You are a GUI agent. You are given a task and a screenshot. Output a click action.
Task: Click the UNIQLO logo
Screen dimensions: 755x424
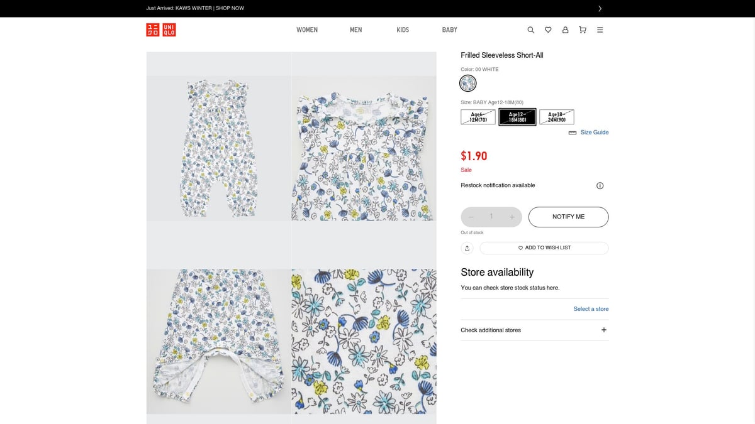point(161,30)
